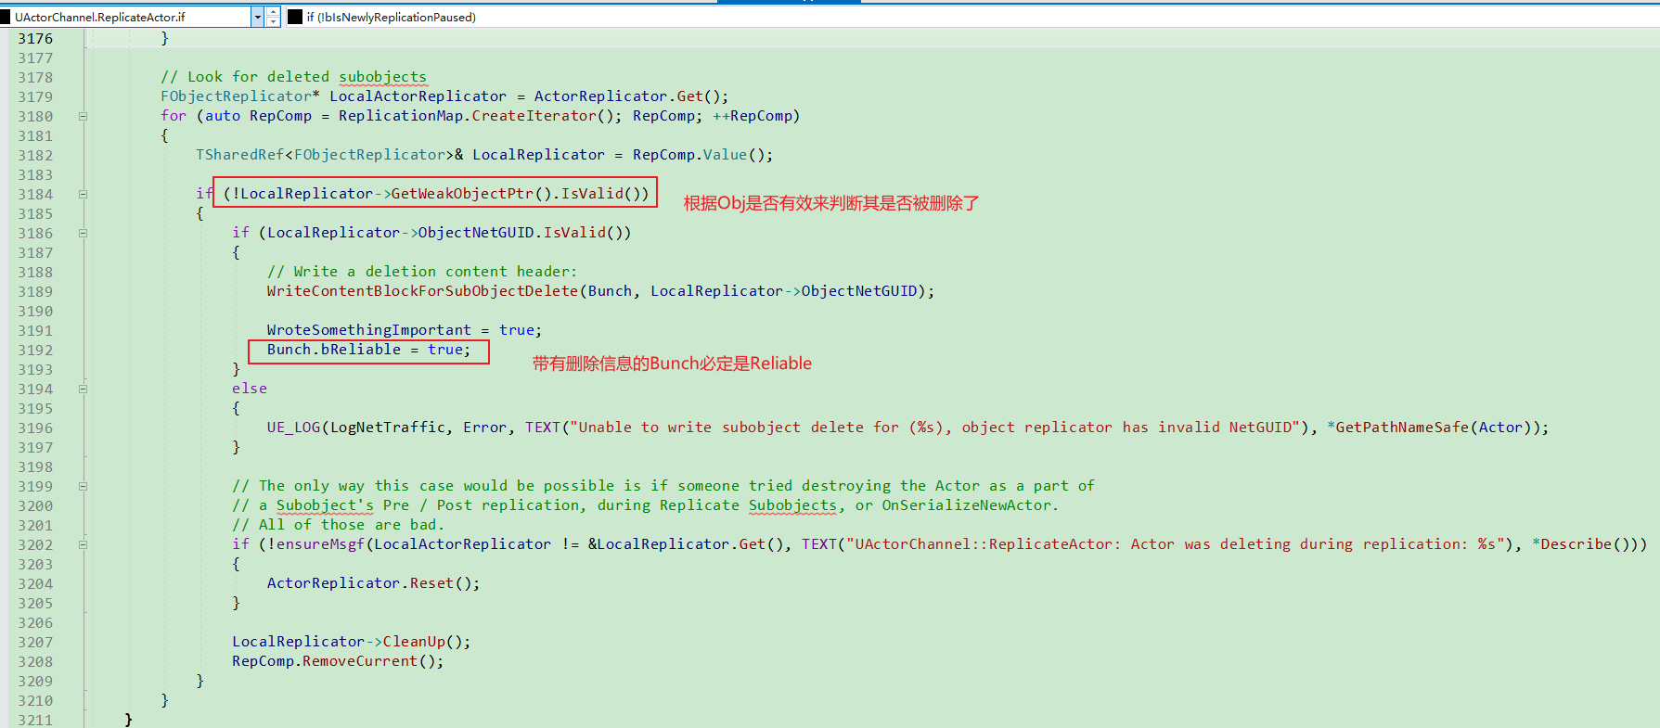
Task: Click TSharedRef<FObjectReplicator> on line 3182
Action: coord(325,155)
